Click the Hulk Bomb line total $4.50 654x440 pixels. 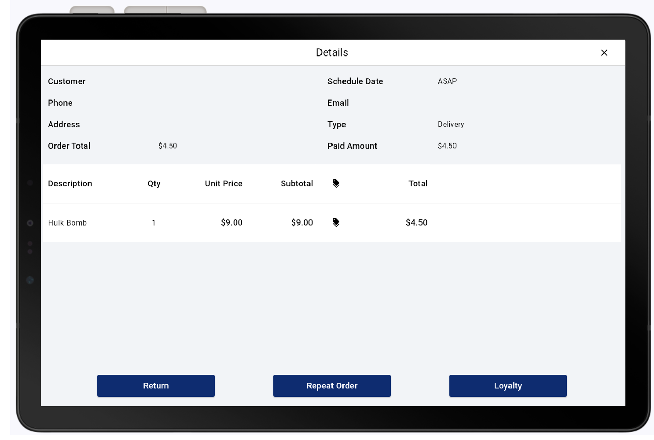click(416, 222)
